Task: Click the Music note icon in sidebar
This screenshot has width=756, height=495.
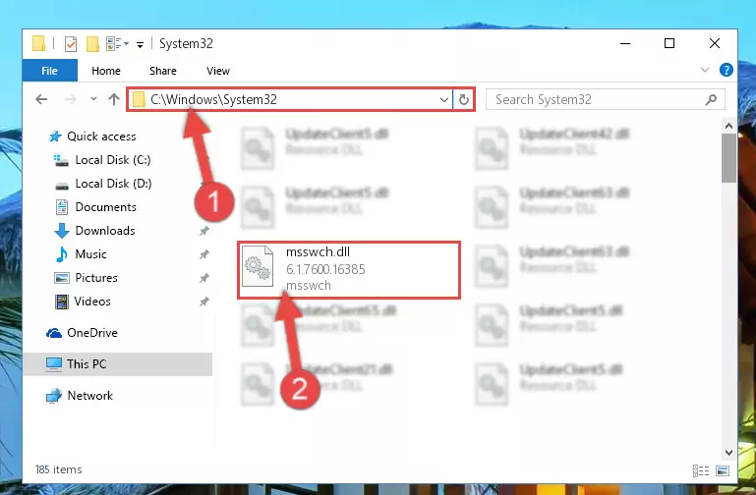Action: click(x=62, y=254)
